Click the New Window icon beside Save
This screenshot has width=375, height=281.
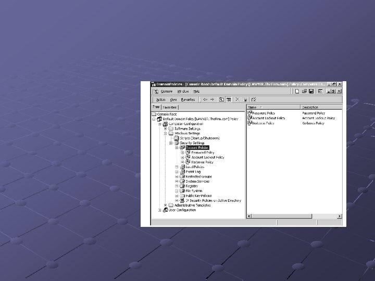[320, 91]
